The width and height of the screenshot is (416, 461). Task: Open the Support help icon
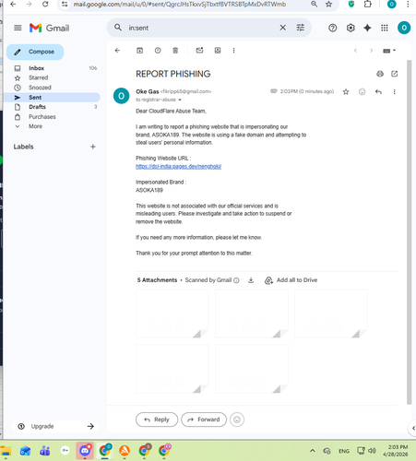(x=332, y=28)
